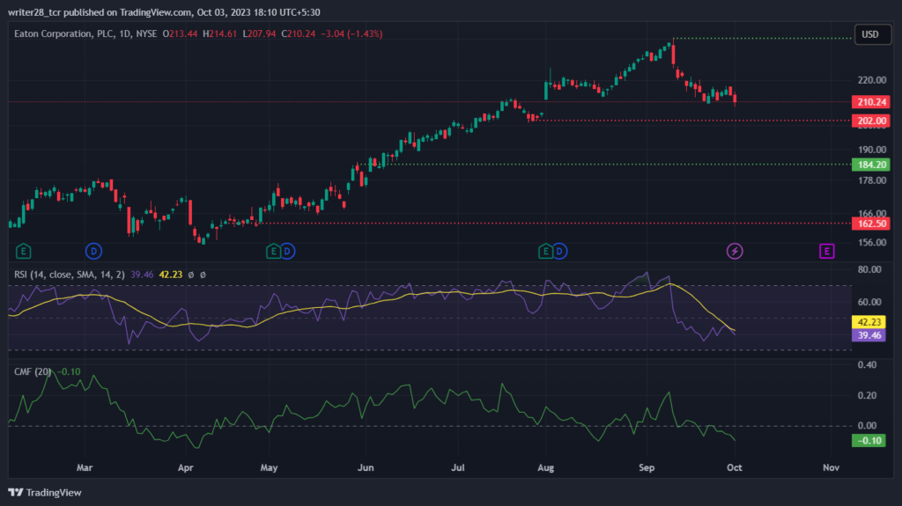Click the Mar label on time axis
This screenshot has width=902, height=506.
[85, 467]
